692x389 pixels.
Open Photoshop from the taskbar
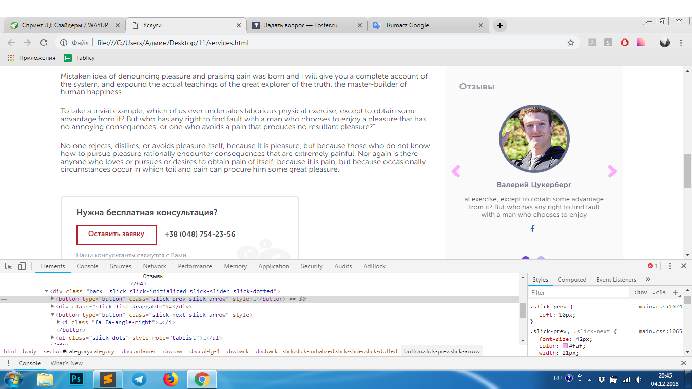pyautogui.click(x=77, y=379)
